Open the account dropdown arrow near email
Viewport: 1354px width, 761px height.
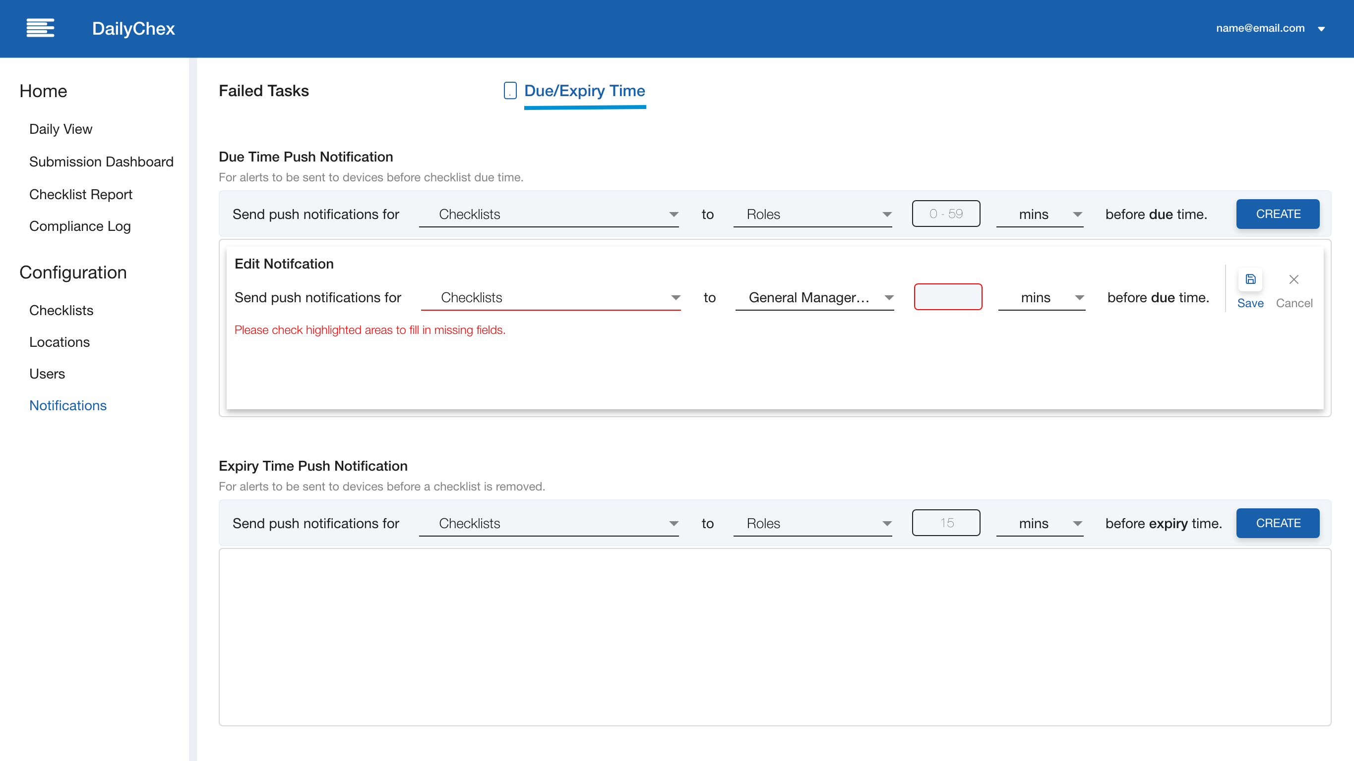coord(1321,29)
